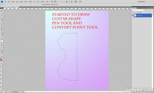Click the Background layer thumbnail
This screenshot has height=93, width=154.
[x=135, y=15]
